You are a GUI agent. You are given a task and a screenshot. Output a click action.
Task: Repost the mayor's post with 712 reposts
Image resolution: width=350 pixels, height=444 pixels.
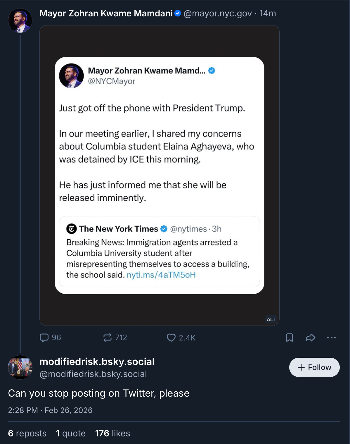(x=108, y=338)
